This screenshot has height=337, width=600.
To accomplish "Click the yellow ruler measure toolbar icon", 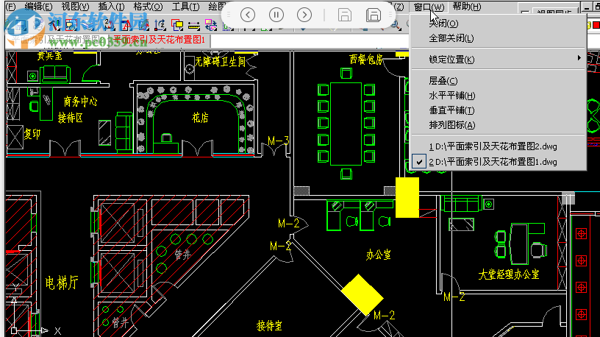I will (x=194, y=26).
